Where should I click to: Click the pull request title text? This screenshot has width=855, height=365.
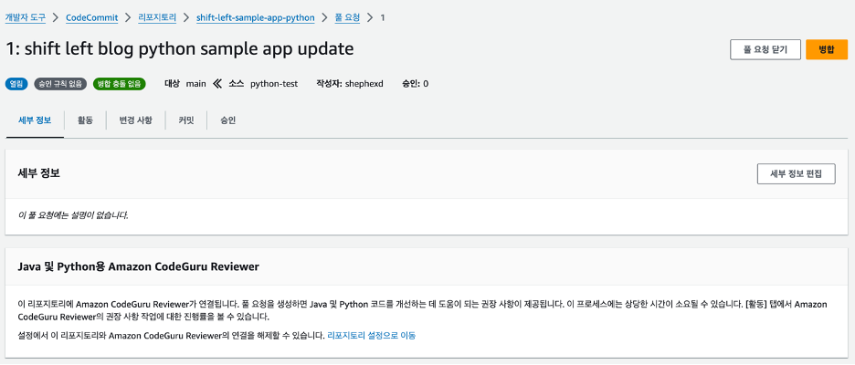(x=179, y=49)
